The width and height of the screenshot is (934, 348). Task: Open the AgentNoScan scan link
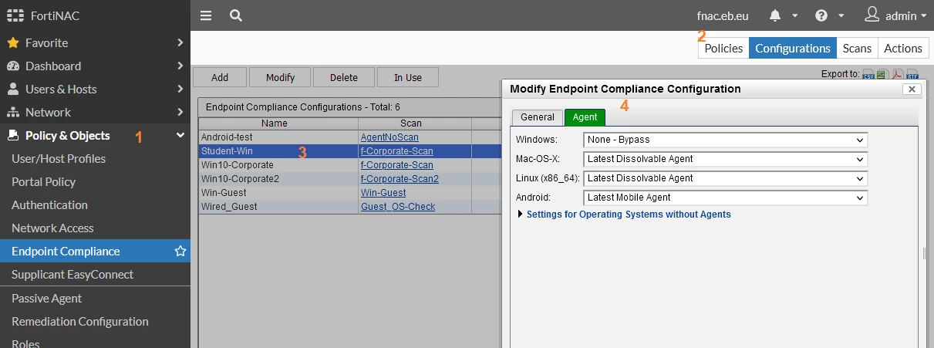[x=389, y=137]
